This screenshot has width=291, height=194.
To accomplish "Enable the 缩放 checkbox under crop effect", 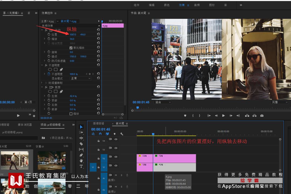I will click(x=71, y=114).
